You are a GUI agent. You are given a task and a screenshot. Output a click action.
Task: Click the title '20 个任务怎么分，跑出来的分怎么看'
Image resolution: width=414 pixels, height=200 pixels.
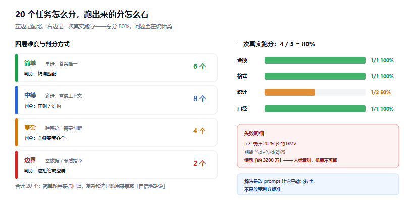tap(82, 15)
